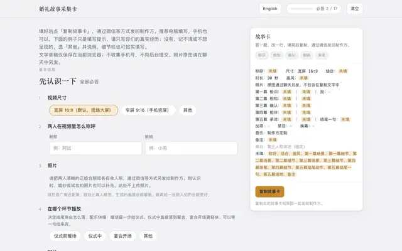Viewport: 402px width, 251px height.
Task: Click the highlighted 未填 missing-items list
Action: (x=306, y=164)
